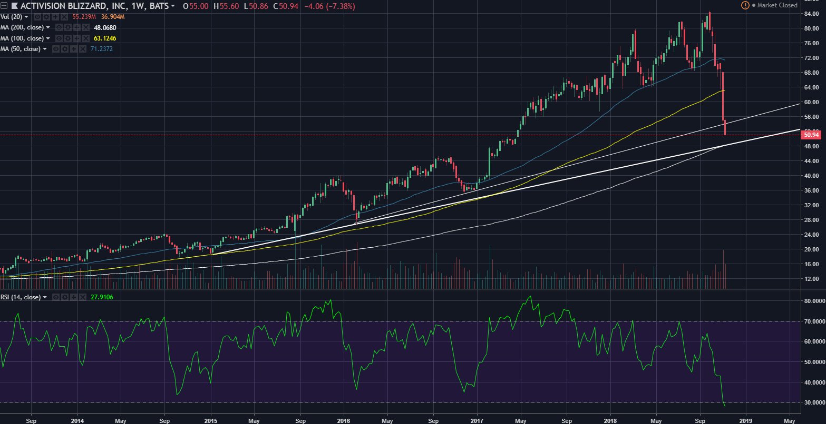Click the 2019 label on time axis
The width and height of the screenshot is (826, 424).
point(745,421)
